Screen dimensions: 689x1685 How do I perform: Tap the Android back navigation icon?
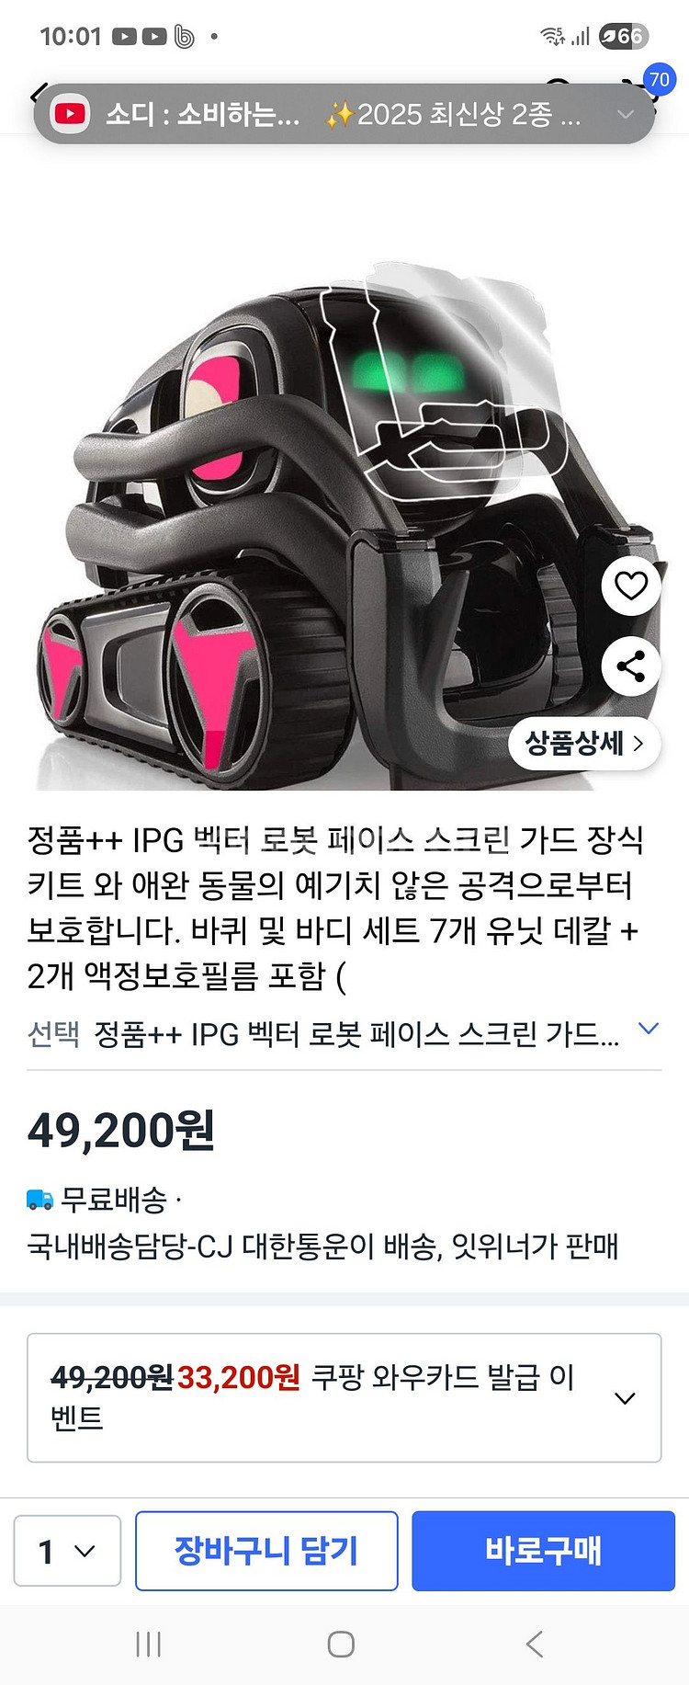pyautogui.click(x=535, y=1645)
